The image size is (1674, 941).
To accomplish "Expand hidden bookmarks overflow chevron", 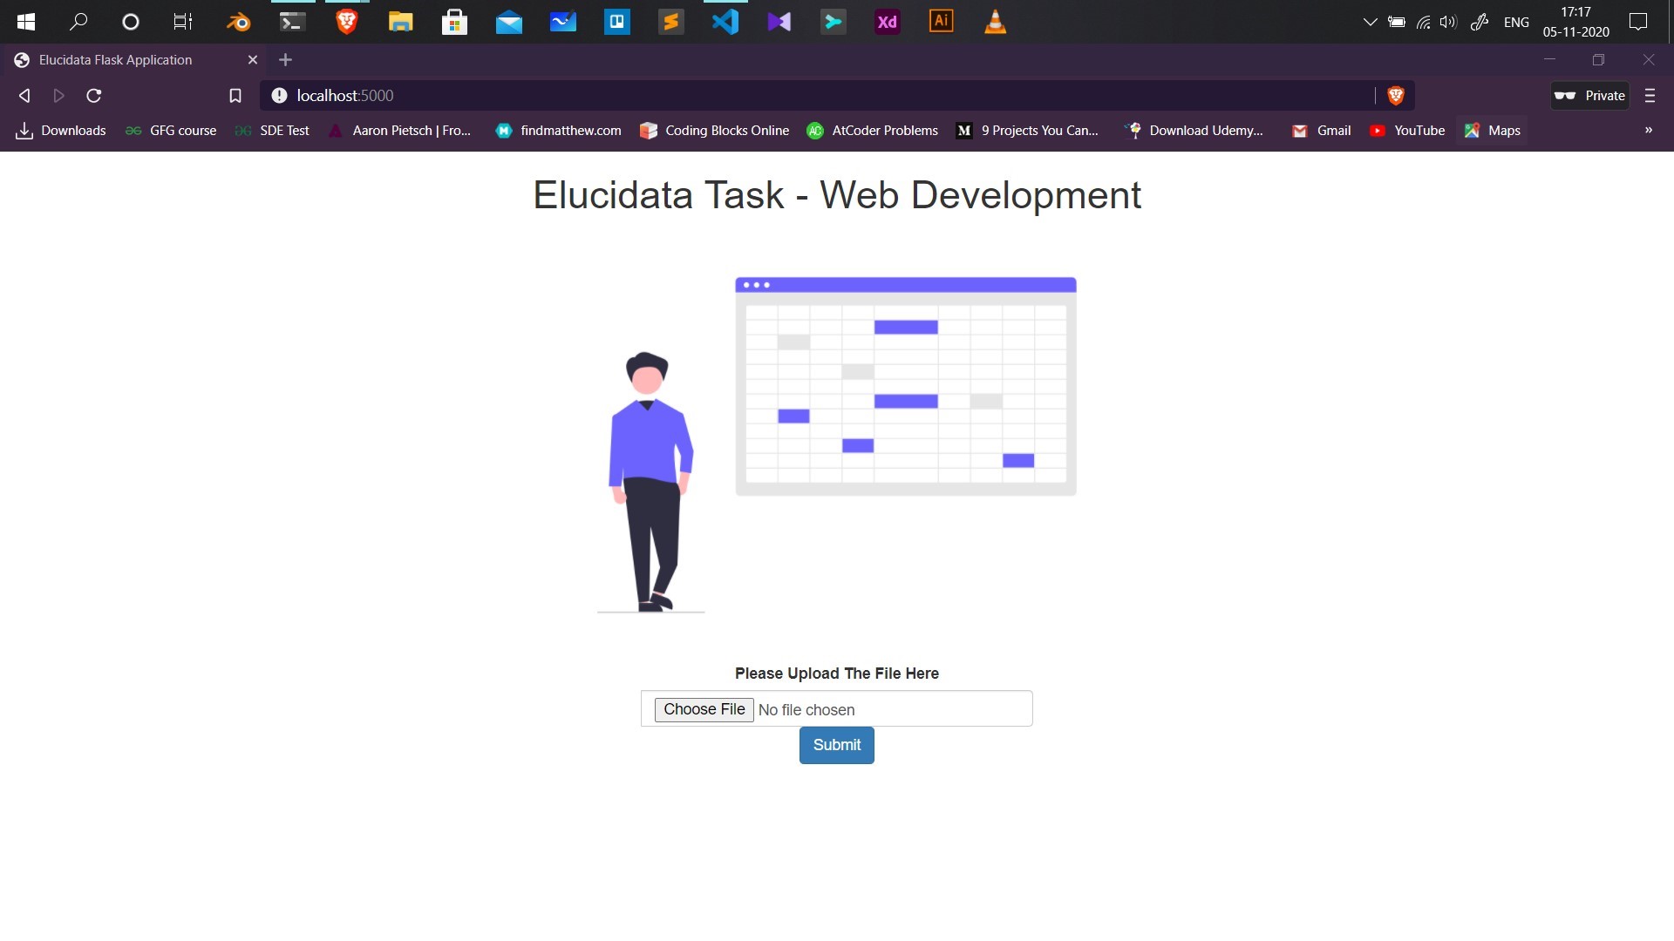I will (1648, 131).
